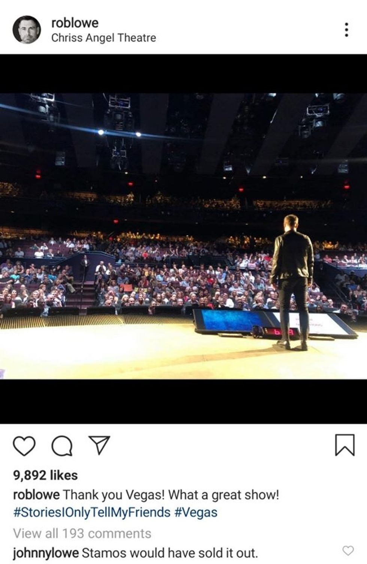Open #StoriesIOnlyTellMyFriends hashtag
Viewport: 367px width, 564px height.
tap(92, 512)
